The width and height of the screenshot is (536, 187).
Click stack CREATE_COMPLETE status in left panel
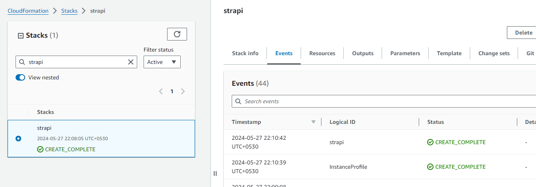66,149
